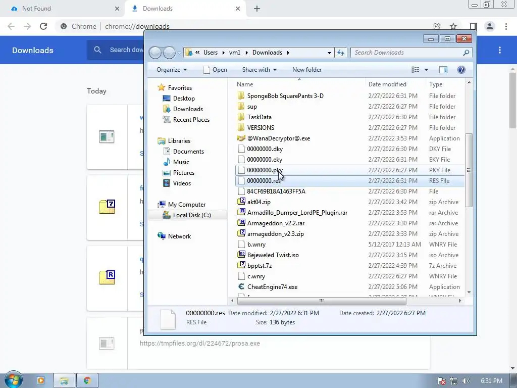Image resolution: width=517 pixels, height=388 pixels.
Task: Refresh the Downloads folder address bar
Action: [341, 53]
